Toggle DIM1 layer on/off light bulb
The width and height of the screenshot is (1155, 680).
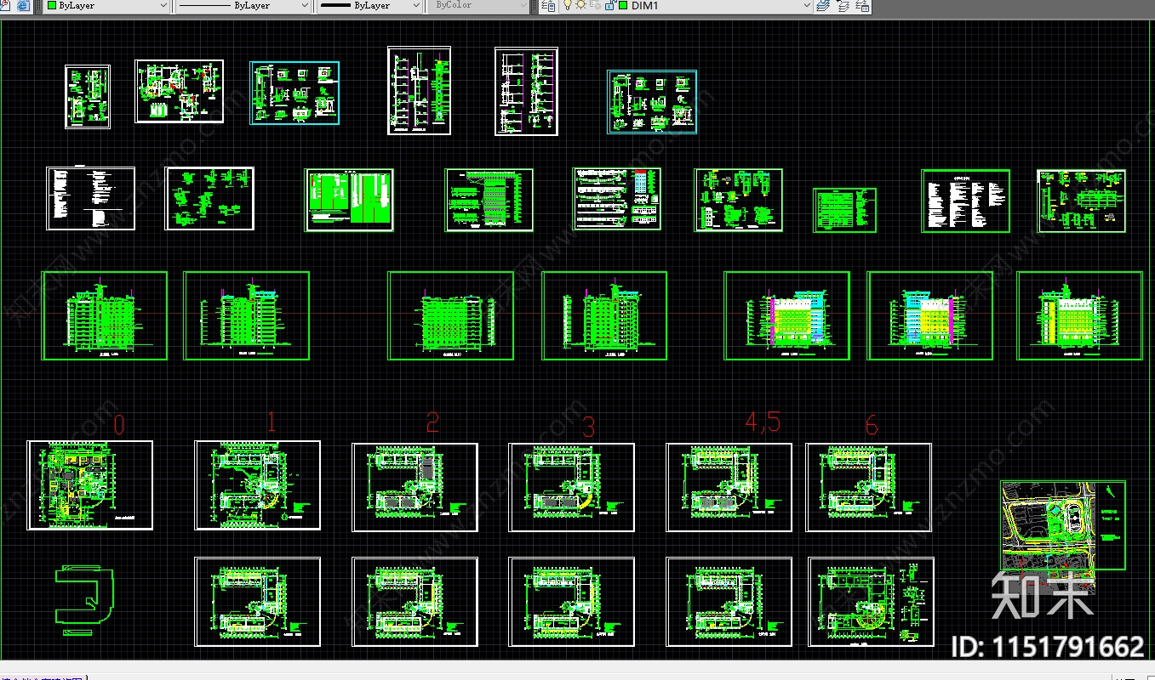[568, 5]
